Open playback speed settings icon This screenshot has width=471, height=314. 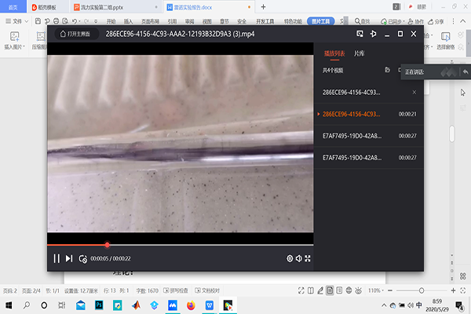82,258
